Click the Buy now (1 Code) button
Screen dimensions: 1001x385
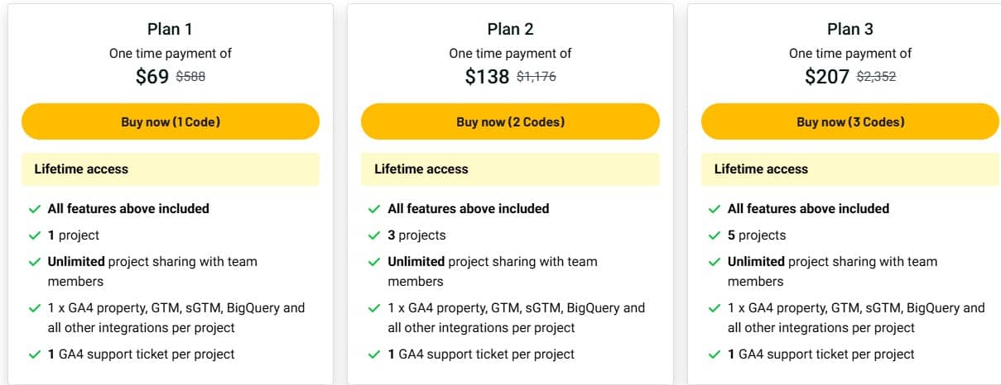pos(170,121)
